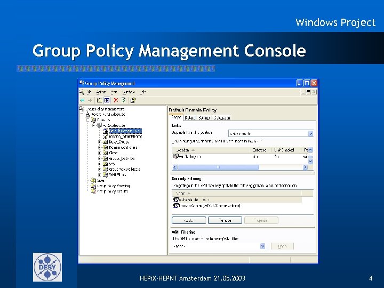Click the Domain Controllers OU icon
Viewport: 384px width, 288px height.
105,147
